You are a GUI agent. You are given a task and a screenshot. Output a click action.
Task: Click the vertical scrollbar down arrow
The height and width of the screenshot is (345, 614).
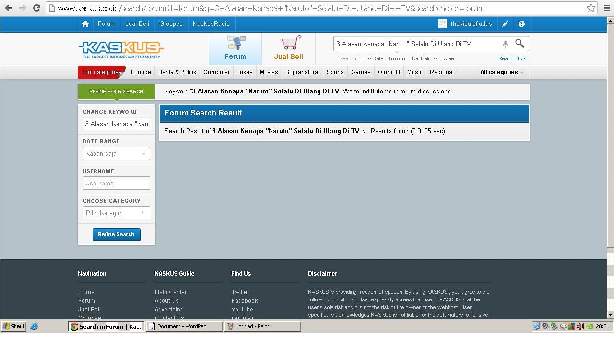pos(610,315)
